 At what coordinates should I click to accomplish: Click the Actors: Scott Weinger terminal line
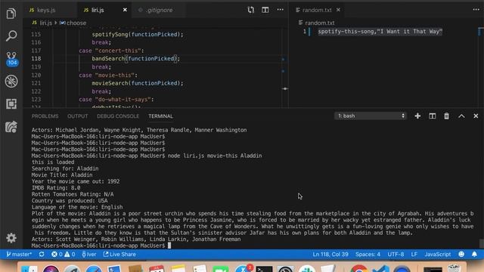[136, 240]
